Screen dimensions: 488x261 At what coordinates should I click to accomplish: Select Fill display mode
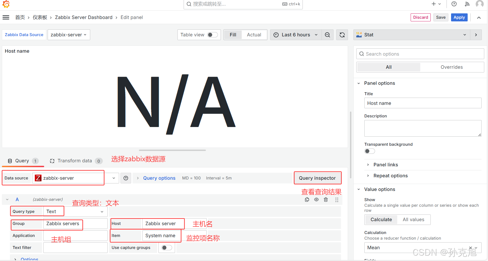point(233,35)
